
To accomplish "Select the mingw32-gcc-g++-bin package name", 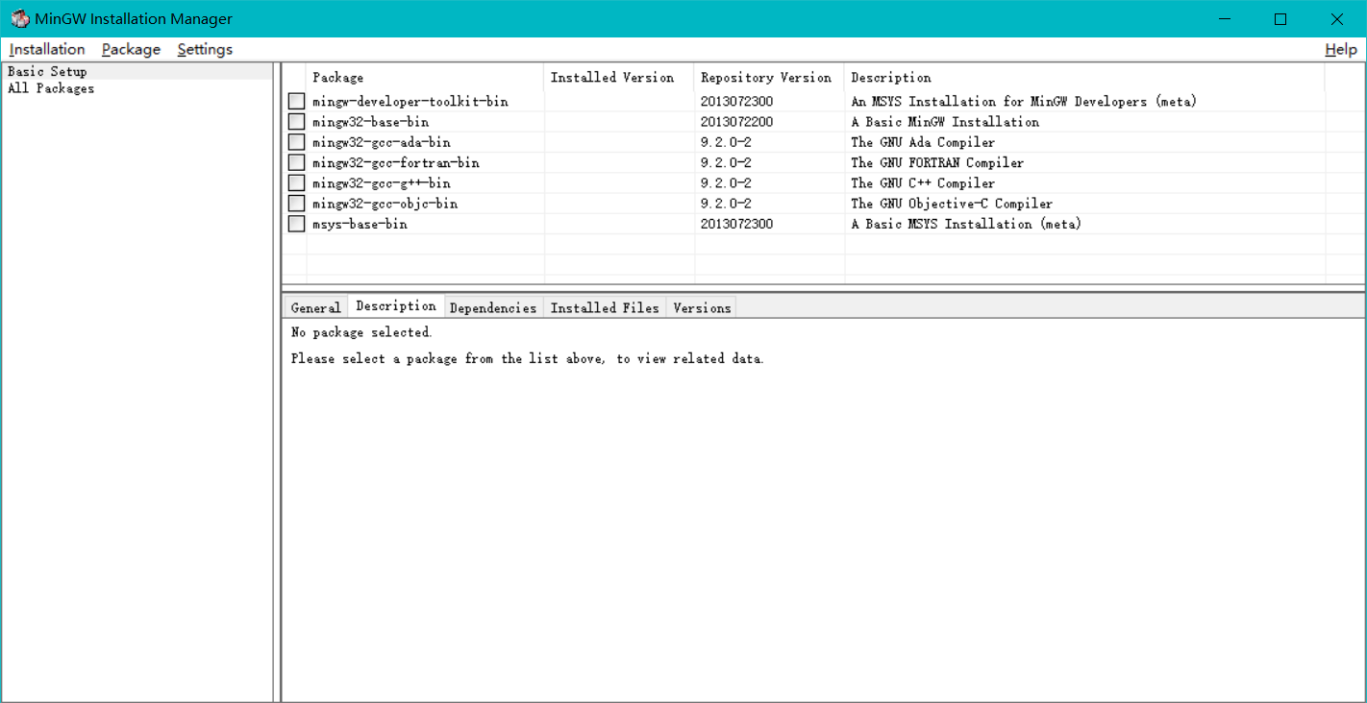I will [x=381, y=183].
